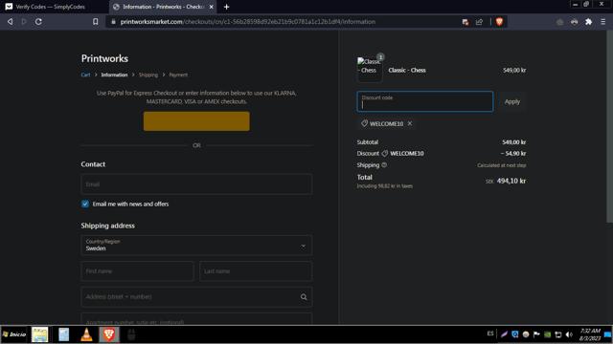613x344 pixels.
Task: Select the Payment breadcrumb step
Action: click(178, 75)
